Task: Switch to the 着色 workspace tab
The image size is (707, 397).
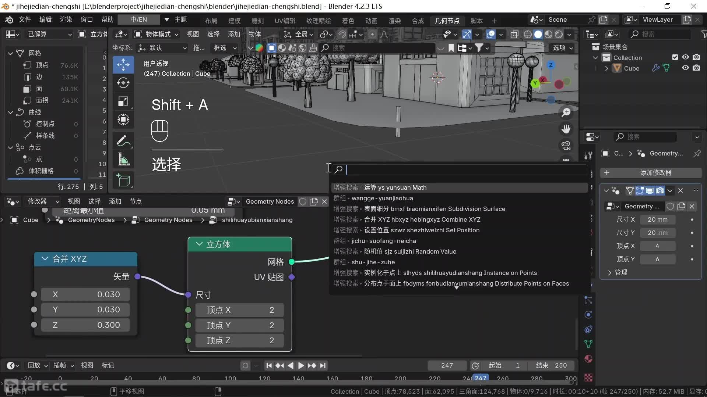Action: [x=348, y=21]
